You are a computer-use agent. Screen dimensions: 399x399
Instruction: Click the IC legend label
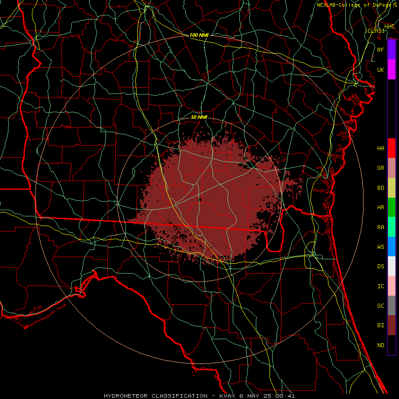coord(380,286)
